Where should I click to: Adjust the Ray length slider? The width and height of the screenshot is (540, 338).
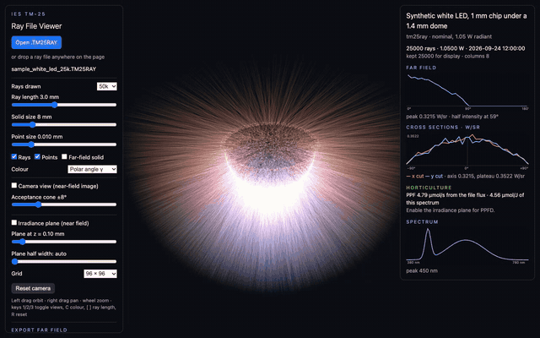64,105
